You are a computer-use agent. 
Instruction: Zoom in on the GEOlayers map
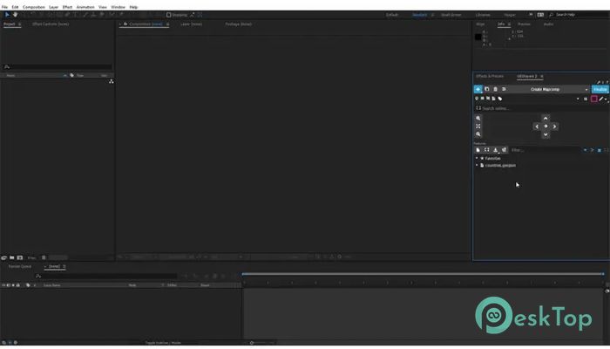tap(478, 118)
